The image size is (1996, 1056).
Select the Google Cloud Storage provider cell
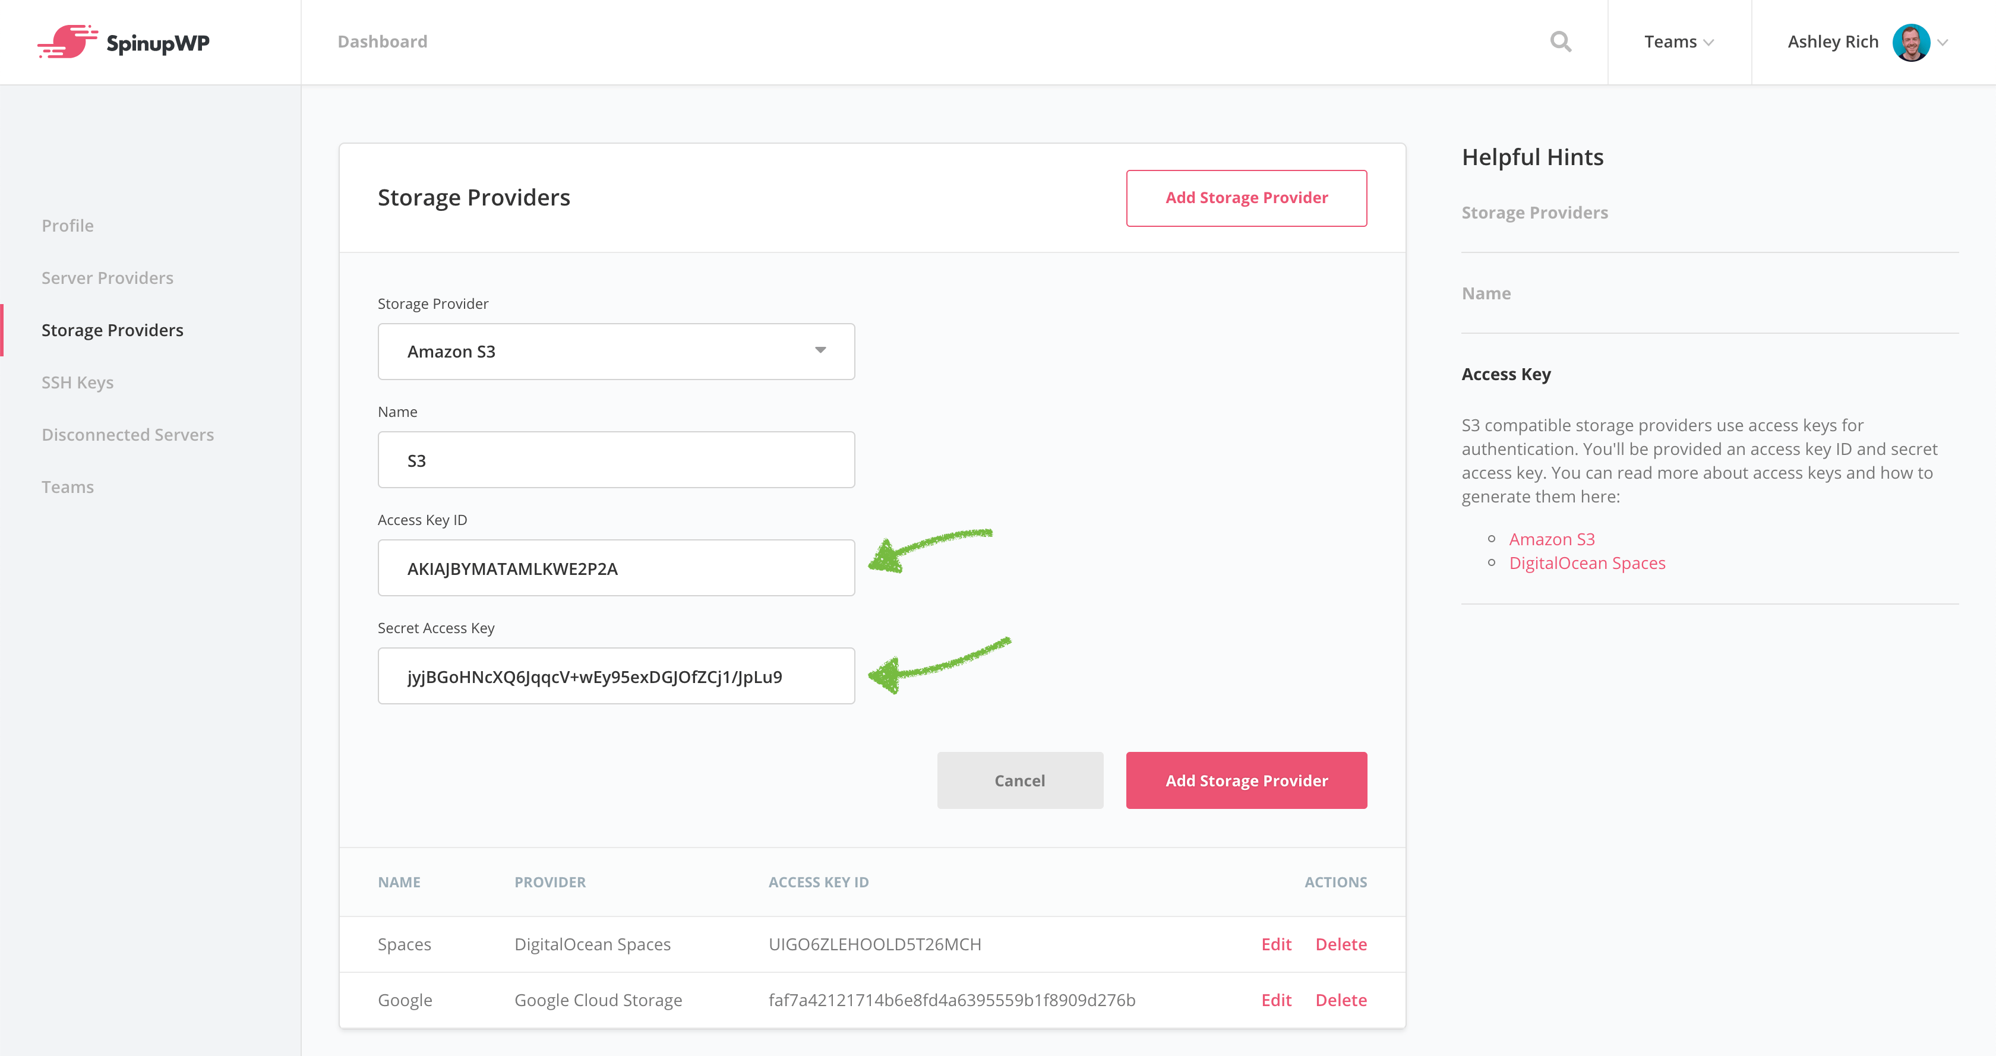598,1000
